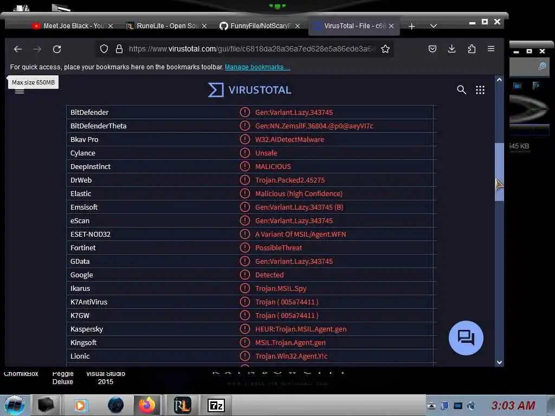Close the RuneLite tab

point(204,26)
